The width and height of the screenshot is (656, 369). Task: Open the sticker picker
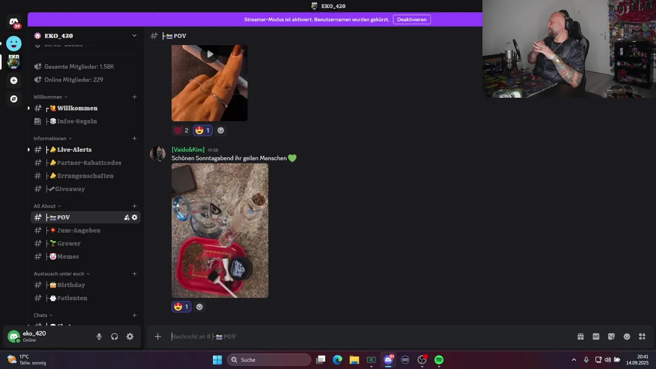pos(611,337)
